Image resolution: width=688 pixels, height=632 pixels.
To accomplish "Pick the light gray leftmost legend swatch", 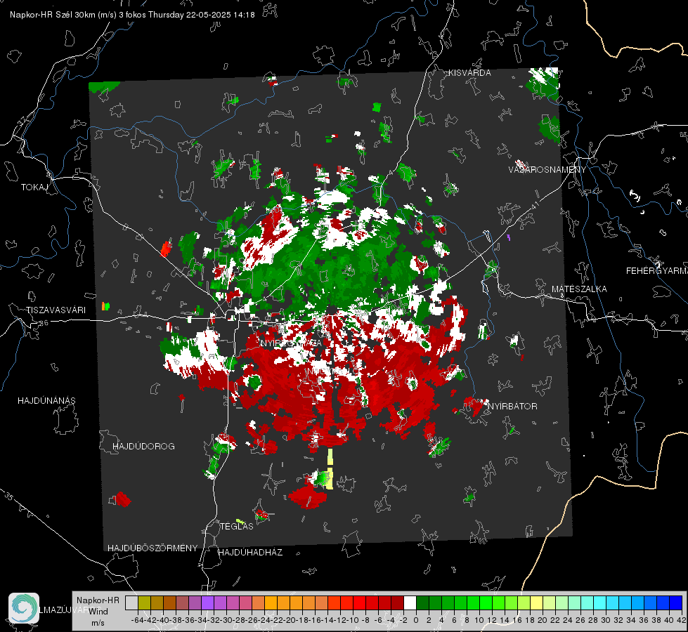I will pos(131,603).
